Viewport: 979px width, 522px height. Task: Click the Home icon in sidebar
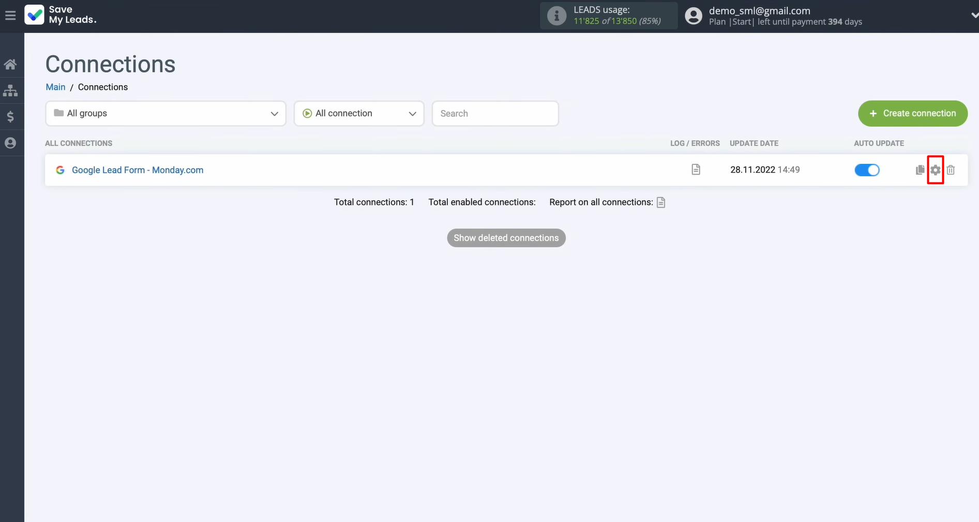(10, 65)
